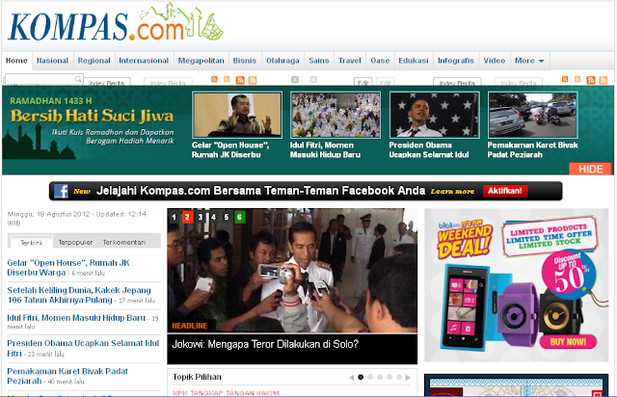Open banner caption 'Presiden Obama Ucapkan Selamat Idul'
The image size is (617, 397).
(x=429, y=150)
